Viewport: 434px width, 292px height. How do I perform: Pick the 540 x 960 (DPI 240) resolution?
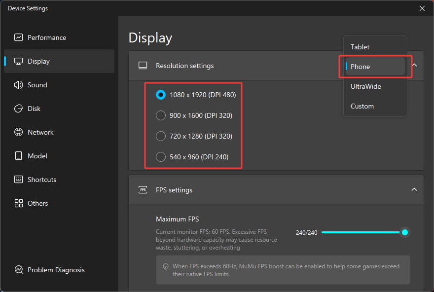161,157
